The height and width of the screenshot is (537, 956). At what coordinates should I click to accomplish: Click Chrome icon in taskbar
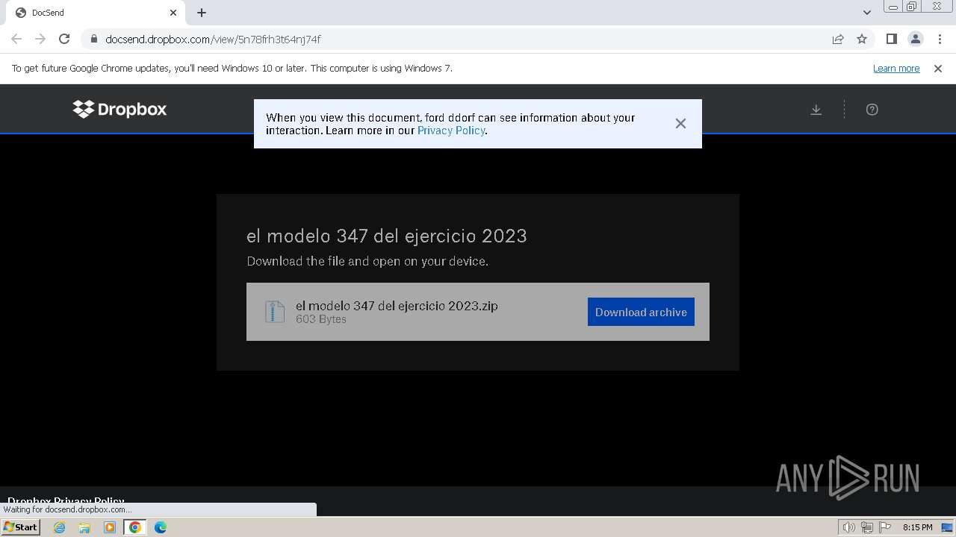click(135, 527)
